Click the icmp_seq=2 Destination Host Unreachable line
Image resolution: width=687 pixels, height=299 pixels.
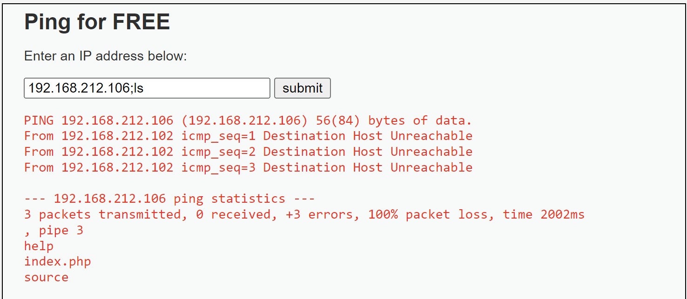248,152
